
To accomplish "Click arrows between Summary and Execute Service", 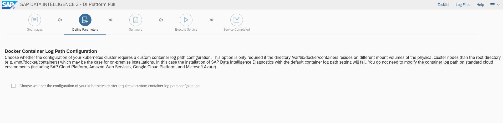I will click(161, 20).
